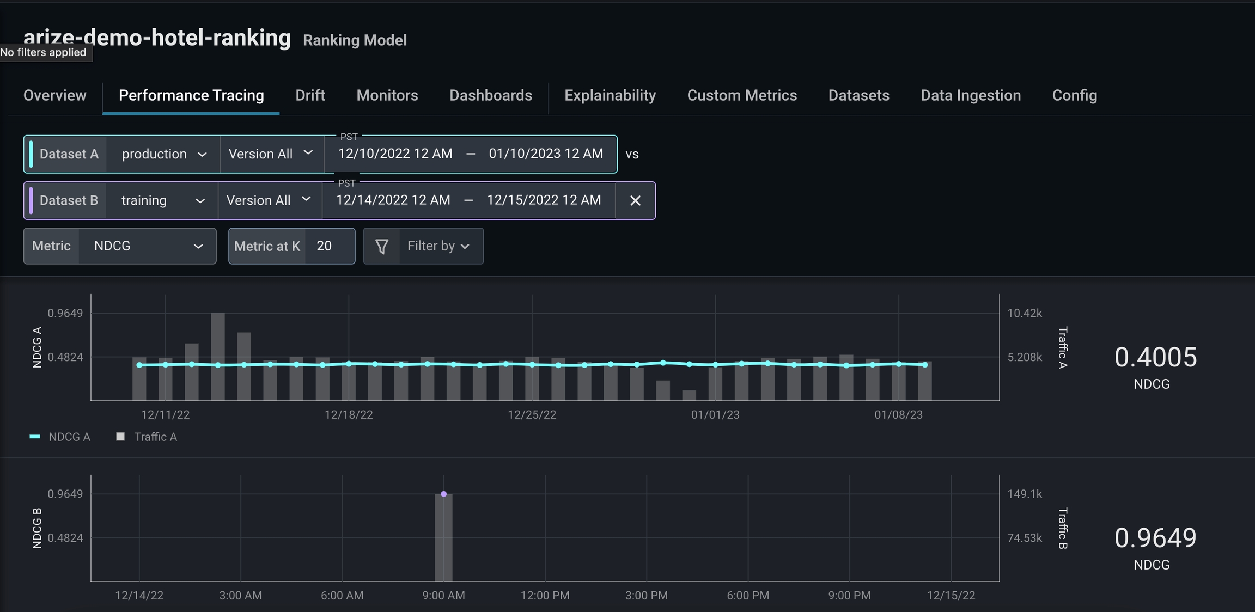Open the Dataset B training environment dropdown

click(x=162, y=200)
